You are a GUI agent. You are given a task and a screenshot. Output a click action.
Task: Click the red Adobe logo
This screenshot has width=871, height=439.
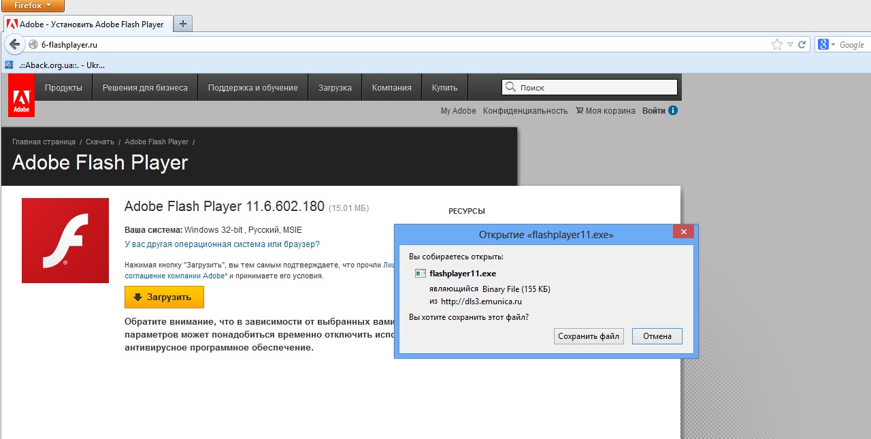click(x=21, y=95)
